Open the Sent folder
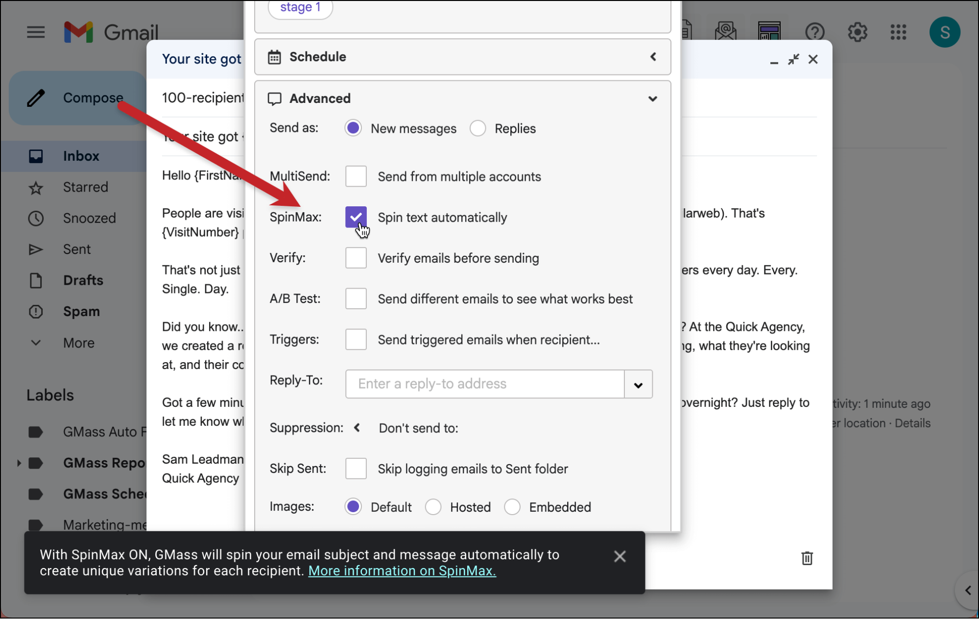 click(76, 249)
